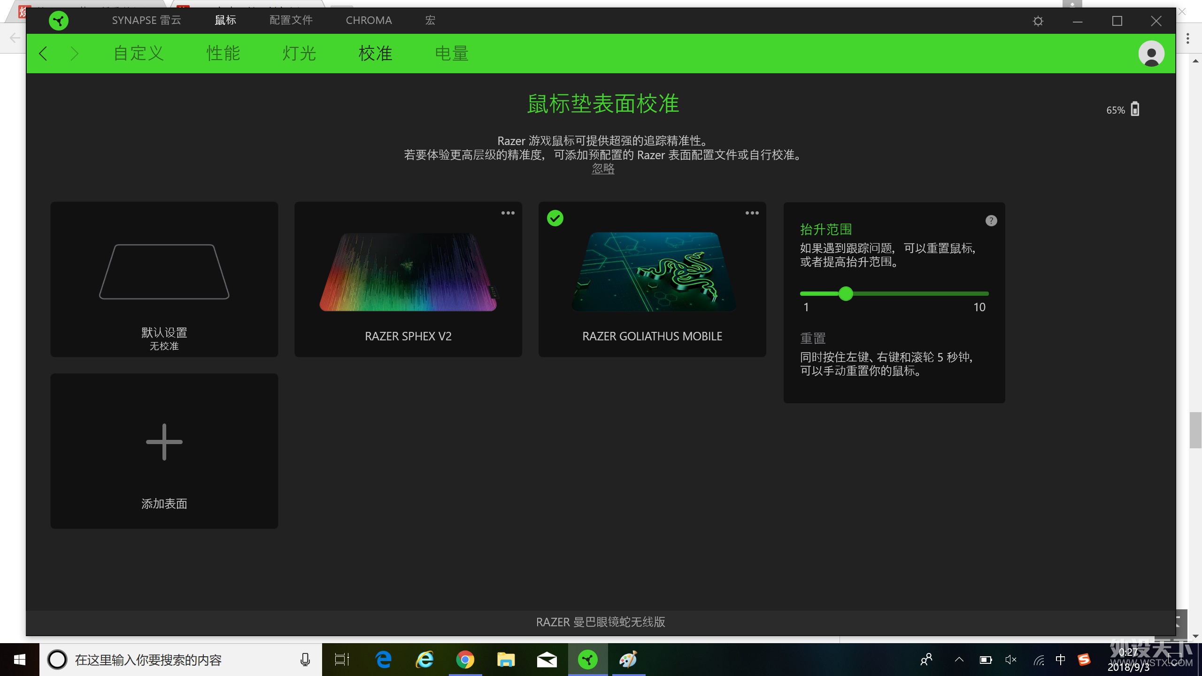Click the 65% battery percentage text
This screenshot has width=1202, height=676.
coord(1116,110)
